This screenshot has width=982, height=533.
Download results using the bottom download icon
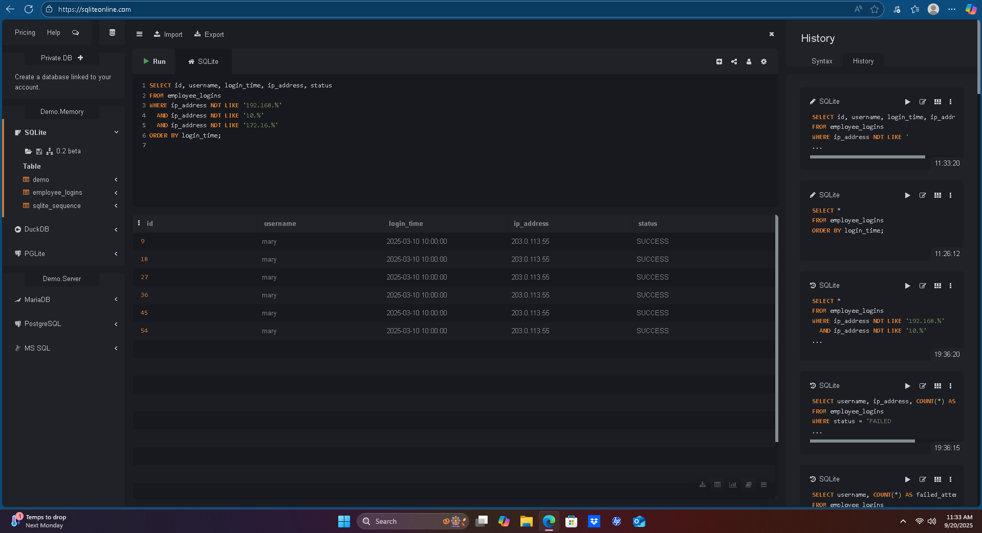(703, 484)
